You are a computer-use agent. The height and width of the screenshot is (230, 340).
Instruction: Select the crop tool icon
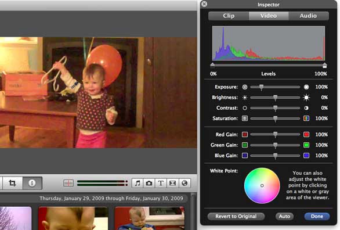(x=12, y=183)
